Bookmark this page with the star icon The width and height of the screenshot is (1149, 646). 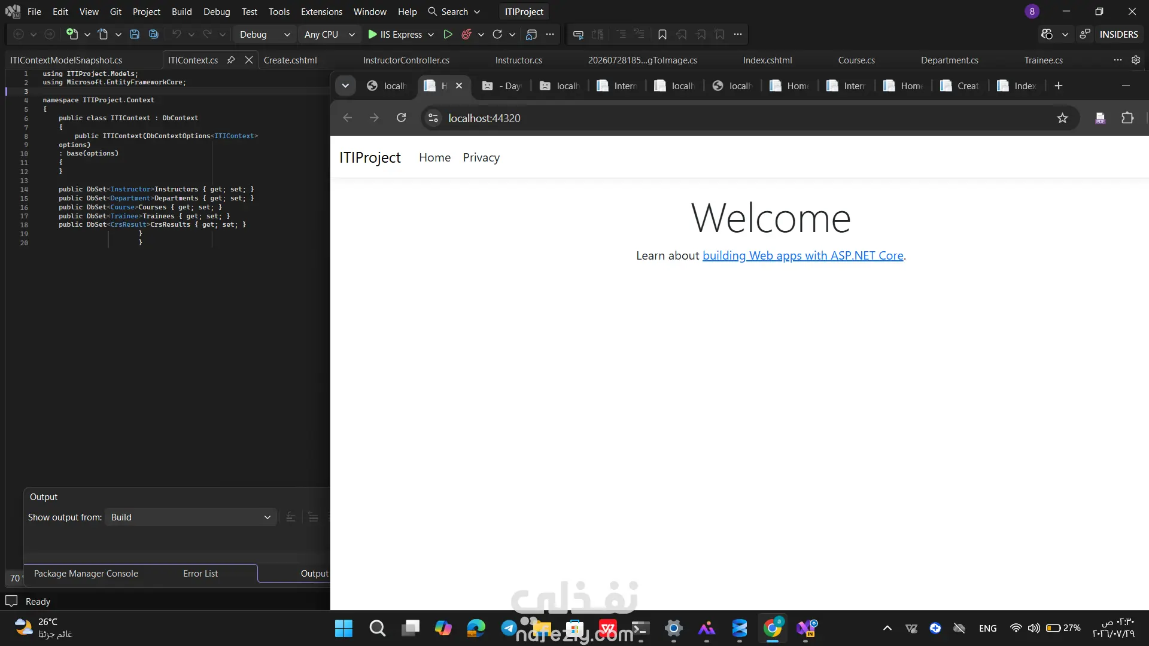pyautogui.click(x=1062, y=118)
